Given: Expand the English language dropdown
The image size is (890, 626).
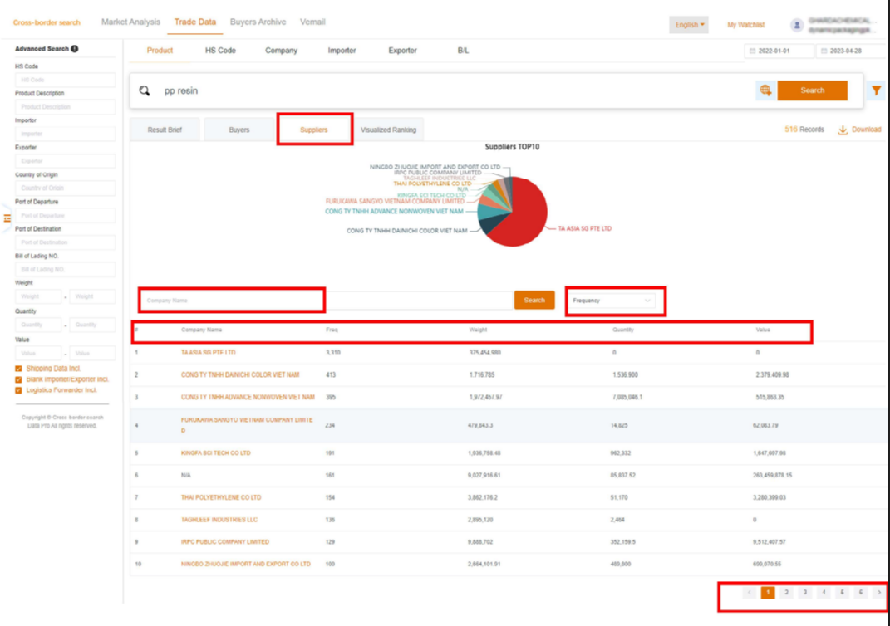Looking at the screenshot, I should [689, 25].
